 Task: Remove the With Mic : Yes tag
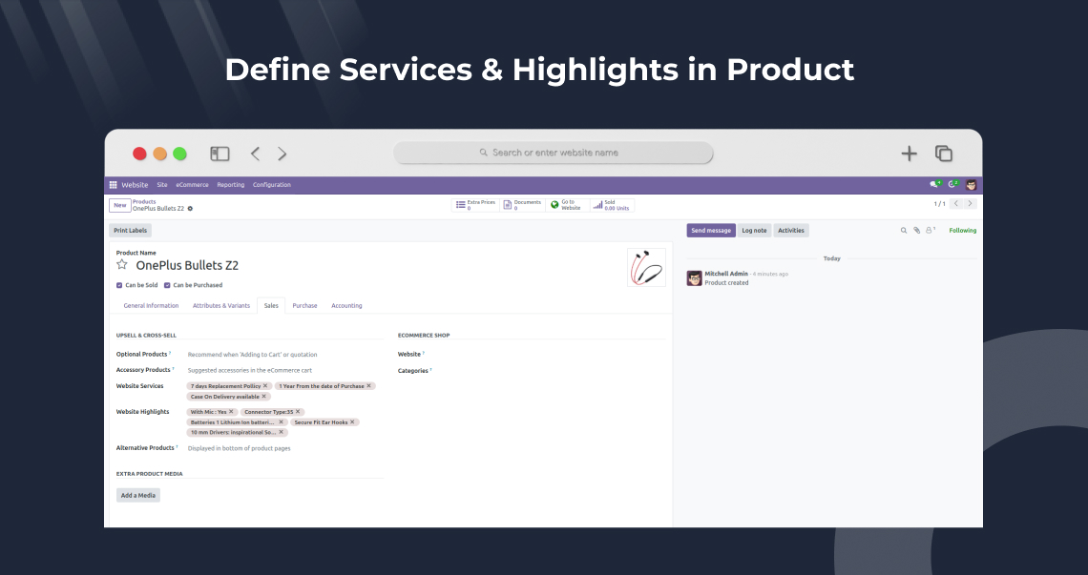point(231,411)
